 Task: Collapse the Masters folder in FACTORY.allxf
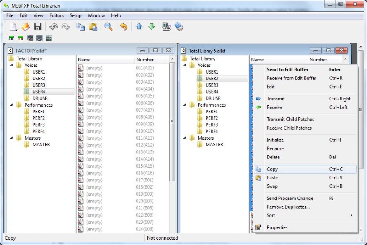coord(11,138)
